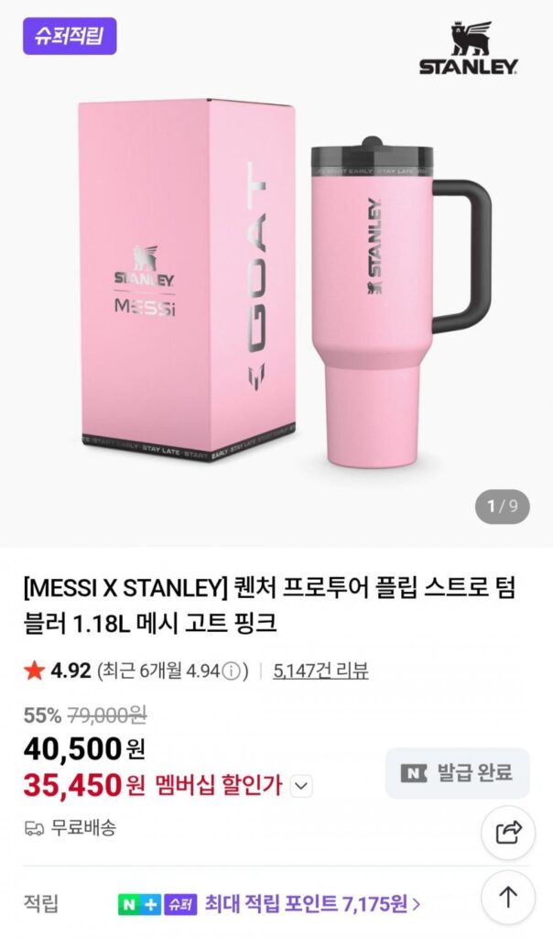Viewport: 553px width, 938px height.
Task: Open 최대 적립 포인트 7,175원 details arrow
Action: pos(417,905)
